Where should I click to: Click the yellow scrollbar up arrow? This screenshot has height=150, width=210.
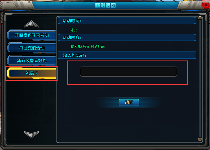pos(200,18)
